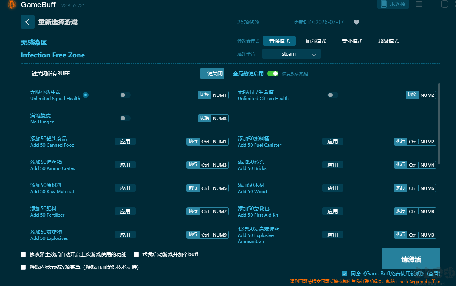This screenshot has width=456, height=286.
Task: Click the 恢复默认热键 link
Action: 295,74
